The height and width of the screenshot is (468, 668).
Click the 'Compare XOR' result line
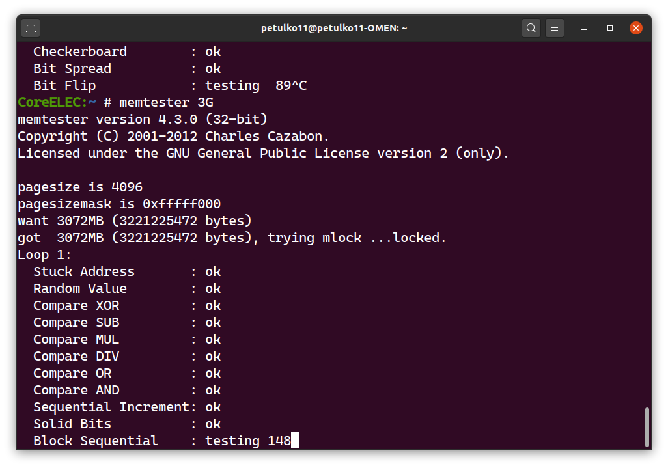(126, 306)
